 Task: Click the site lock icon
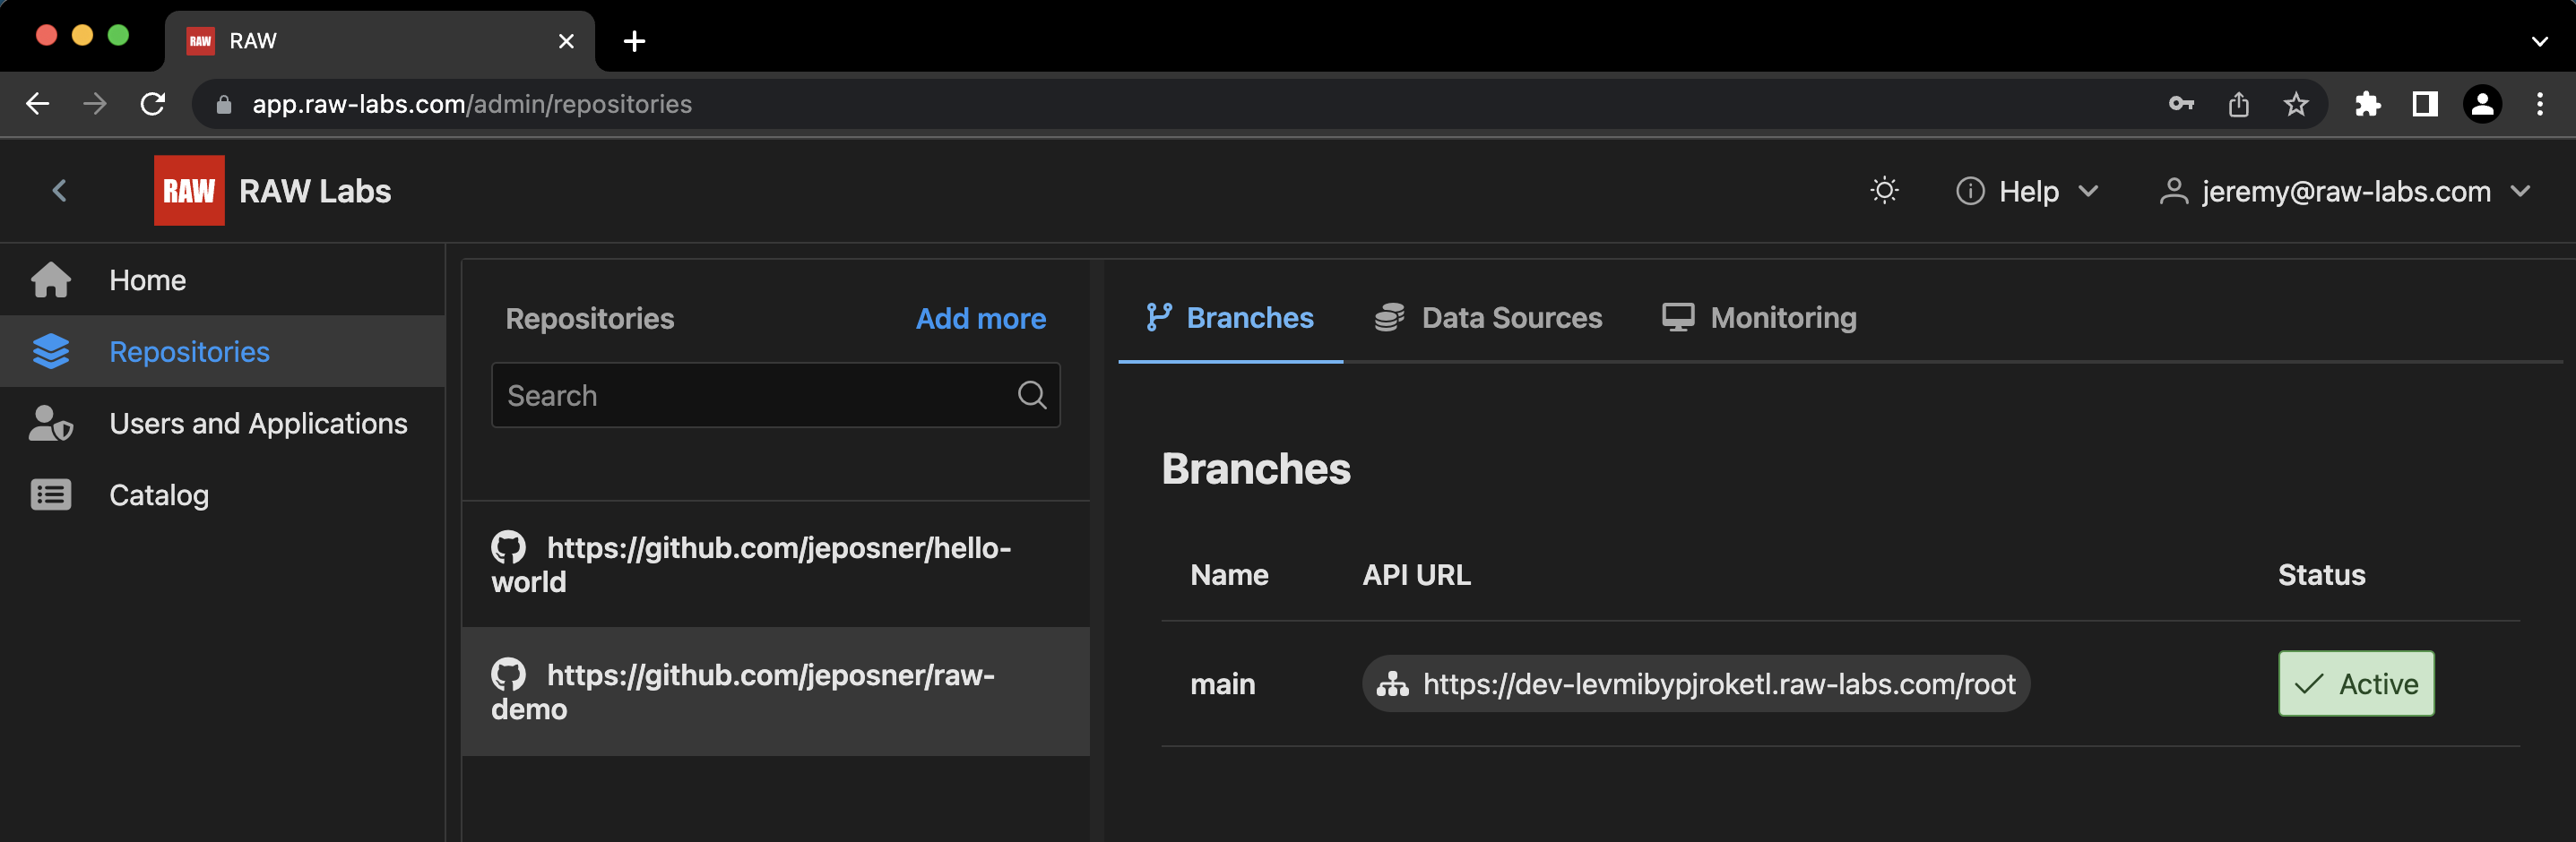click(x=224, y=104)
